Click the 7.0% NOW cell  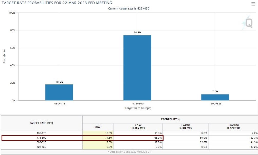[98, 142]
